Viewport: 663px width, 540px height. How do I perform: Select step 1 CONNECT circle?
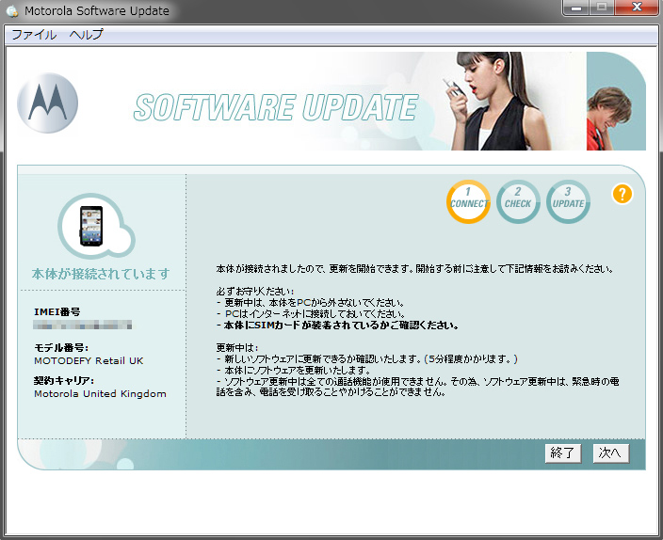[x=468, y=201]
